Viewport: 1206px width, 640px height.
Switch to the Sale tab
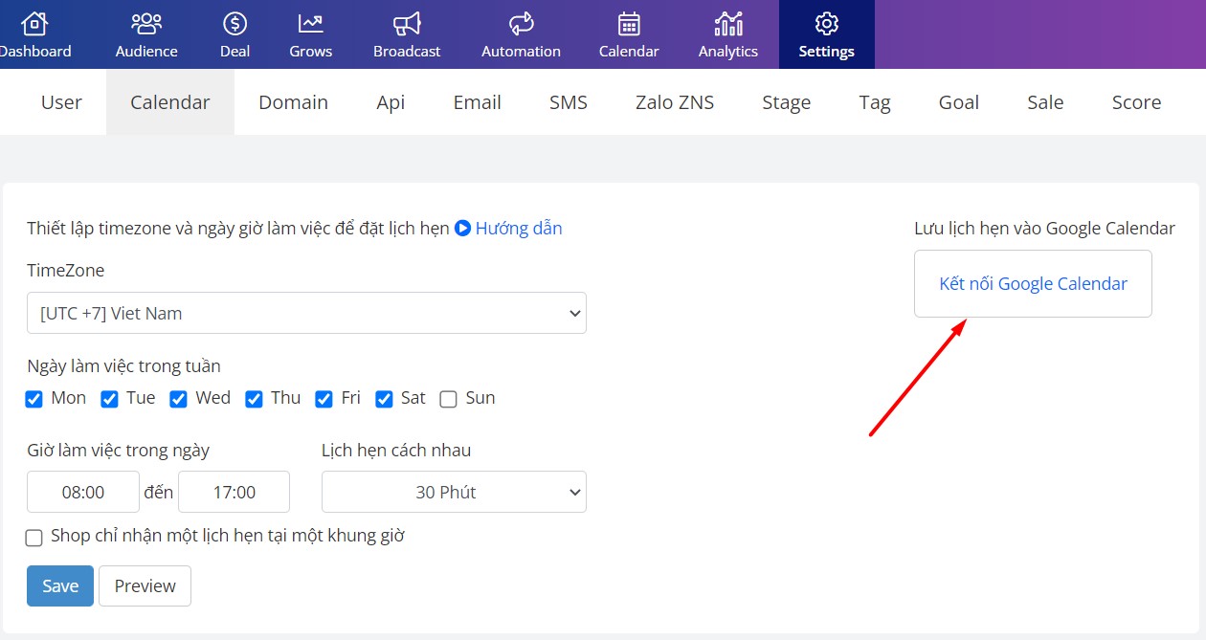1045,102
